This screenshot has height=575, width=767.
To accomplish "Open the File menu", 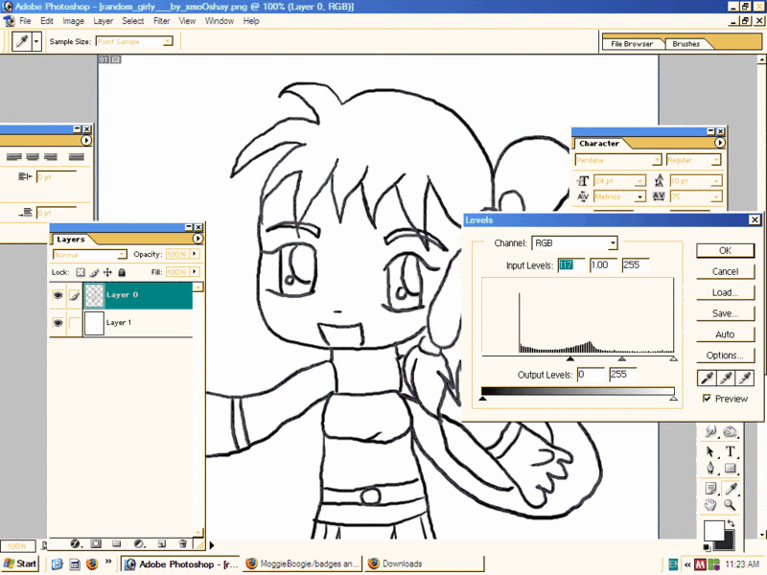I will (x=25, y=21).
